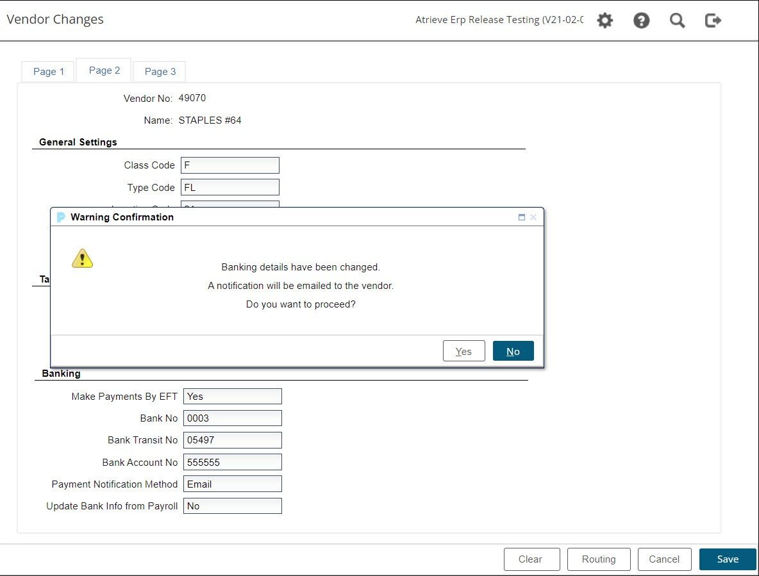
Task: Open the settings gear icon
Action: point(605,21)
